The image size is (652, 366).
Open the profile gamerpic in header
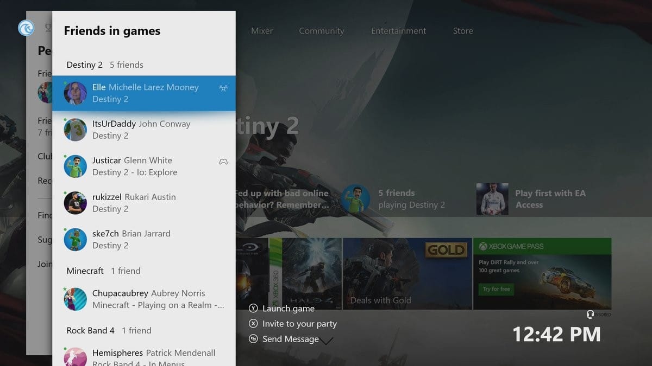pyautogui.click(x=26, y=28)
